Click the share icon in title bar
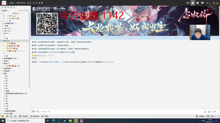220x123 pixels. click(39, 3)
